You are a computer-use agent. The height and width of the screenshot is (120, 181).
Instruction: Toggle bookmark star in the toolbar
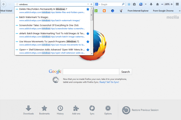point(129,4)
